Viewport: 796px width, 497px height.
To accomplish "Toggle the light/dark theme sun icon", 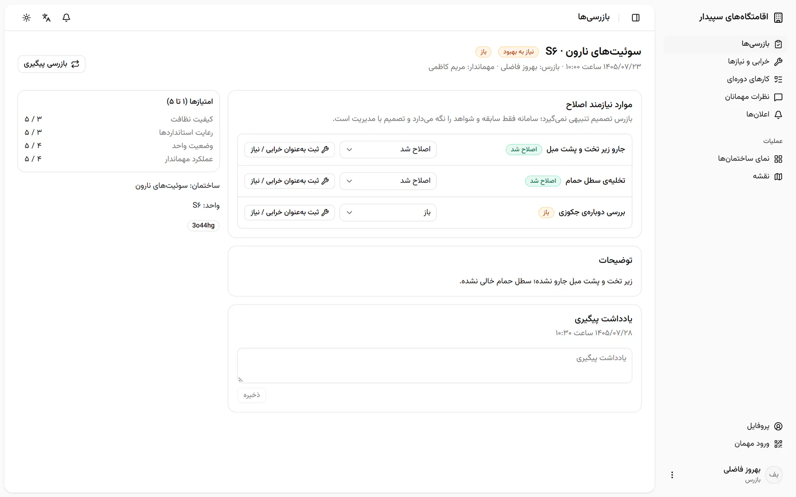I will pos(27,18).
